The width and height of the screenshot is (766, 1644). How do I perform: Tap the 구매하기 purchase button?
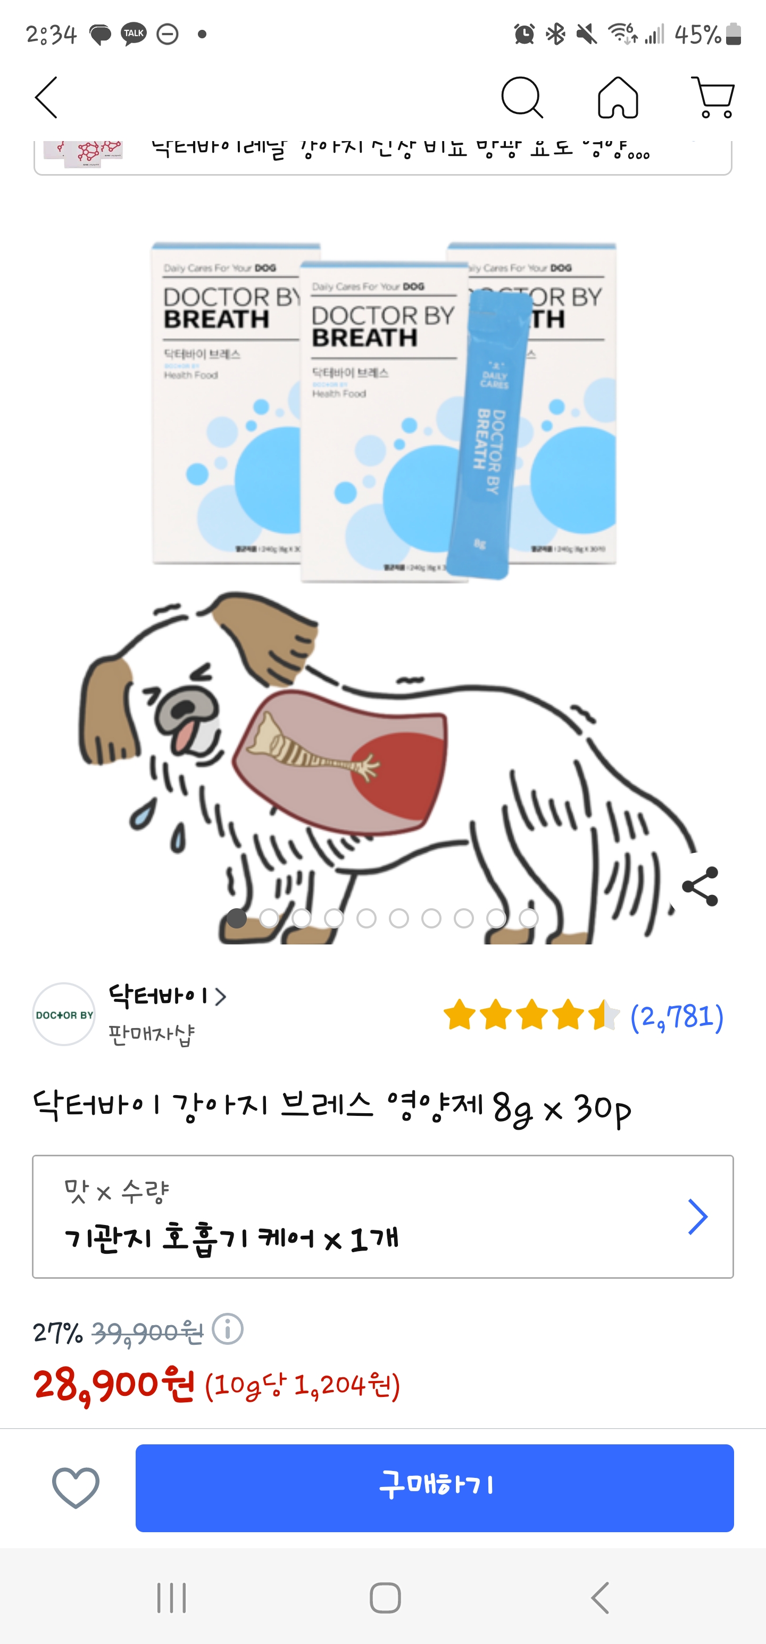point(435,1487)
